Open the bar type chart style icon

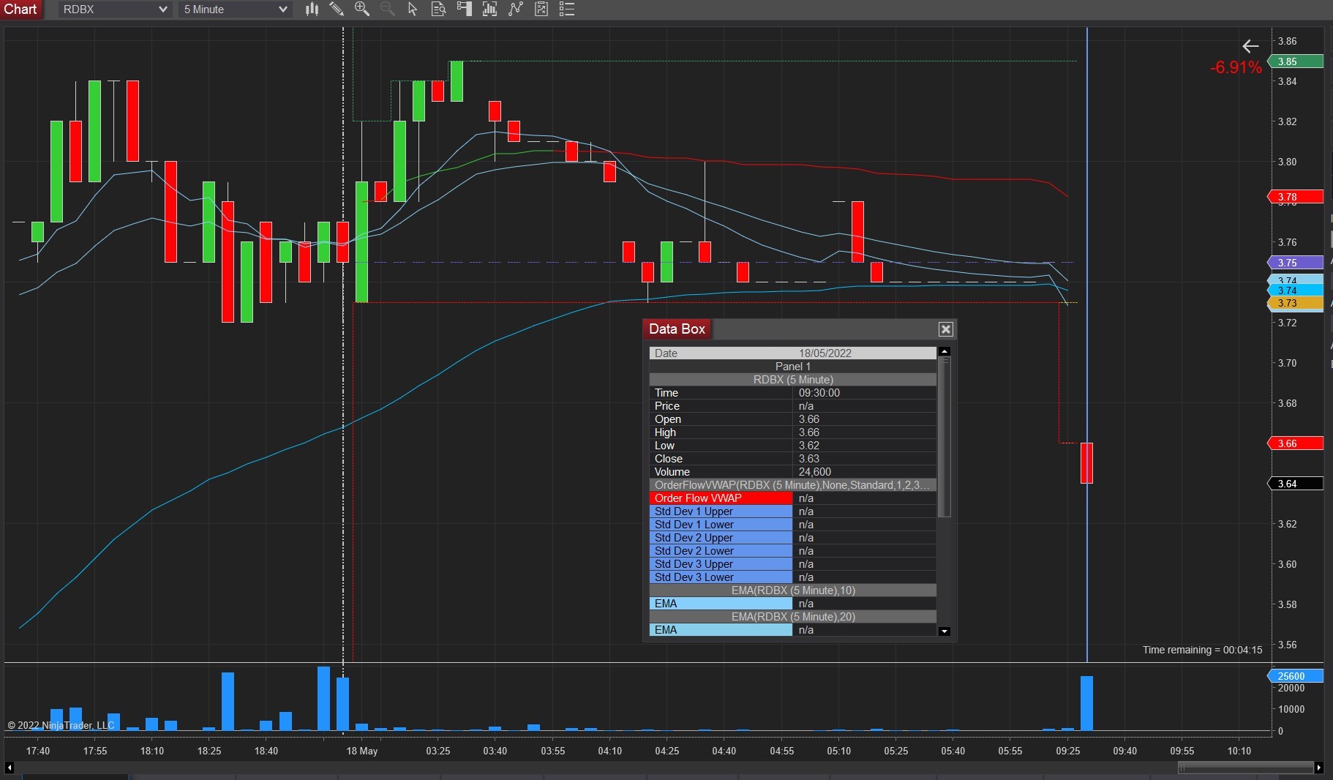point(312,10)
